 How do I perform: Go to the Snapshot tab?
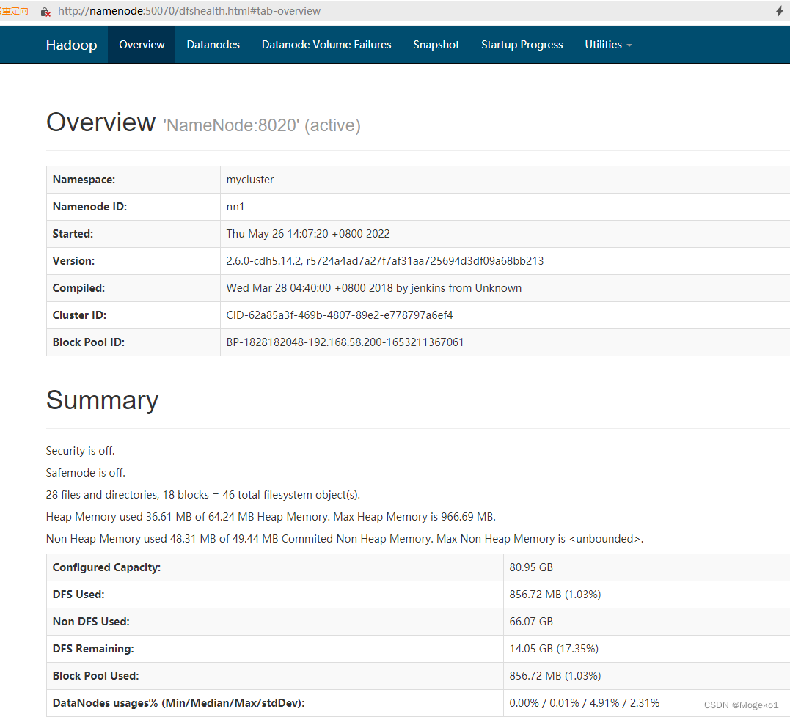coord(436,45)
